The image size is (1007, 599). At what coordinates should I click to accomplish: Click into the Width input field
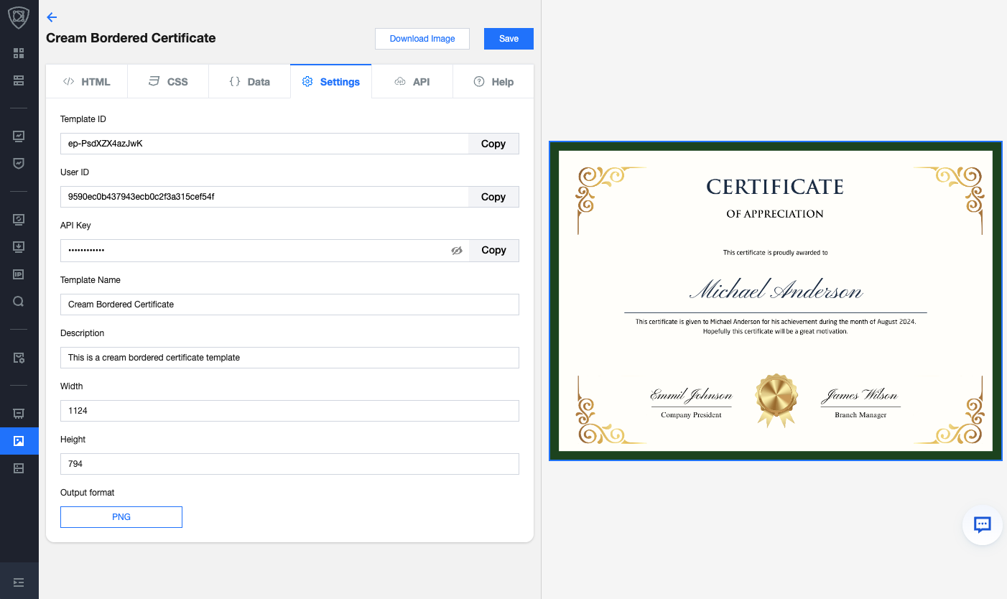pyautogui.click(x=289, y=411)
